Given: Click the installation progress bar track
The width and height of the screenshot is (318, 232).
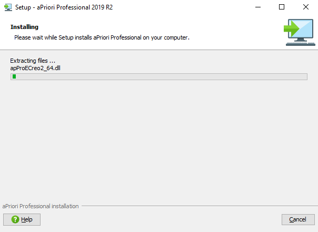Looking at the screenshot, I should pos(158,76).
